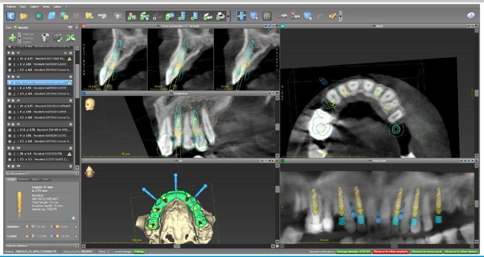
Task: Toggle visibility of L 7.5 SLEEVE GUIDE row
Action: (x=10, y=159)
